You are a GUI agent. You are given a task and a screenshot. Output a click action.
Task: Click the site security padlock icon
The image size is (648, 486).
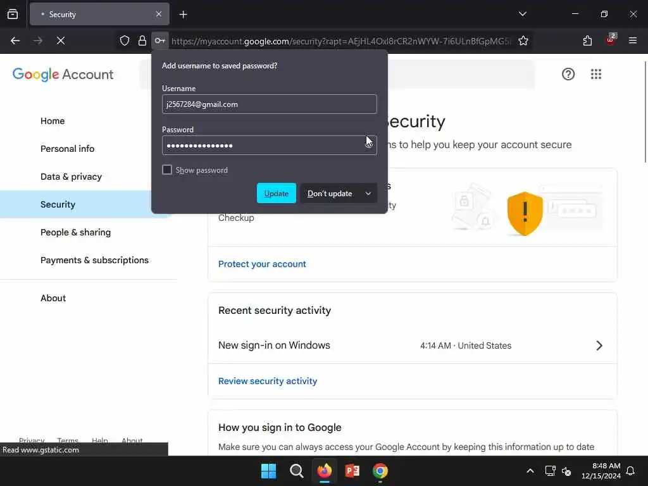(x=142, y=40)
